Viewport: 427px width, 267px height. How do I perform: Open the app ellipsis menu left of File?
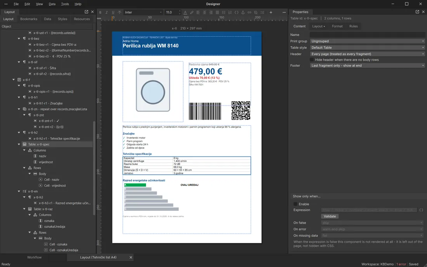pos(6,4)
